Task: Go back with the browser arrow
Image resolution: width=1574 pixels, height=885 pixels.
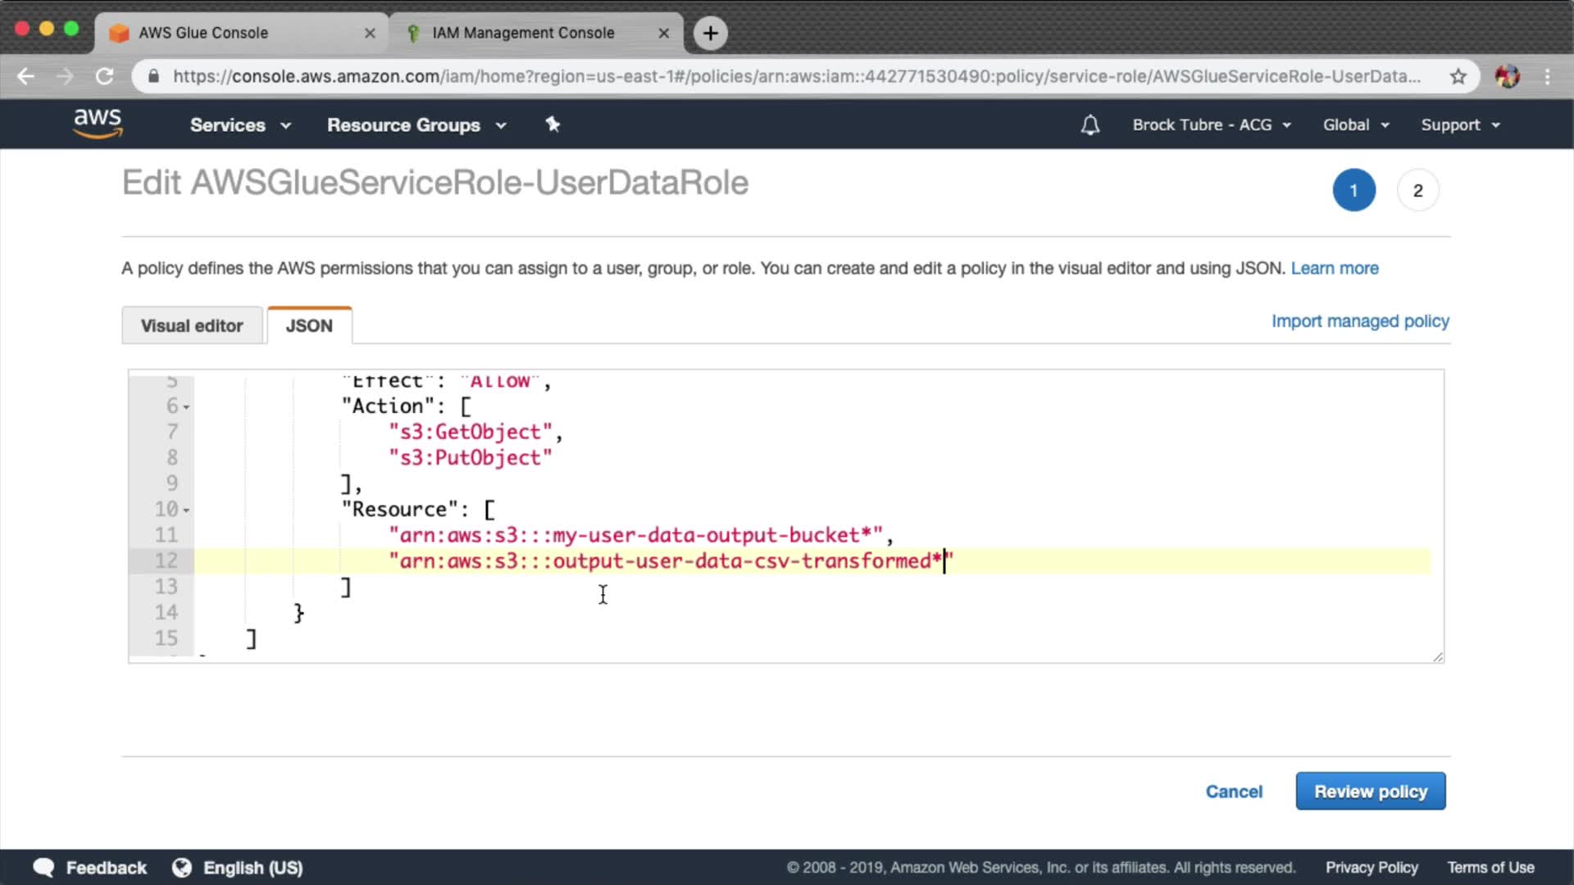Action: tap(26, 76)
